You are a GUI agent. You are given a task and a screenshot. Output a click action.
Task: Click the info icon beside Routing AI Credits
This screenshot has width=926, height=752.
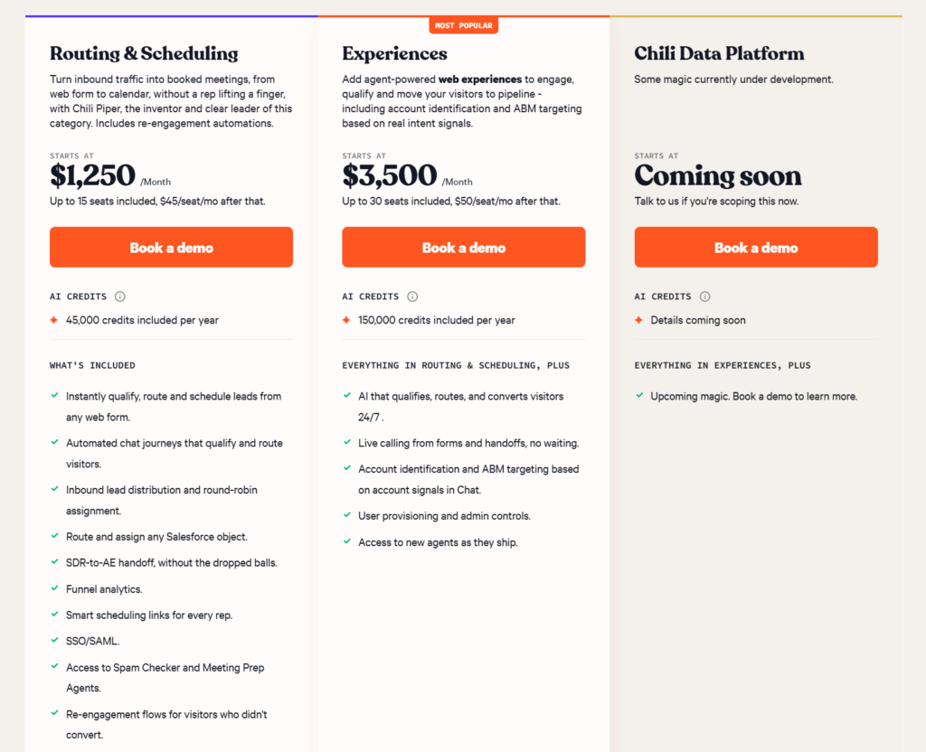coord(120,296)
